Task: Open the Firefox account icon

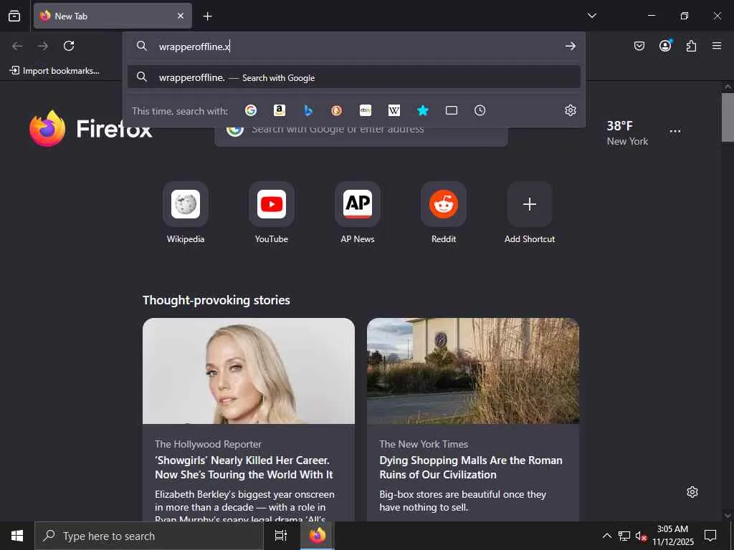Action: (665, 45)
